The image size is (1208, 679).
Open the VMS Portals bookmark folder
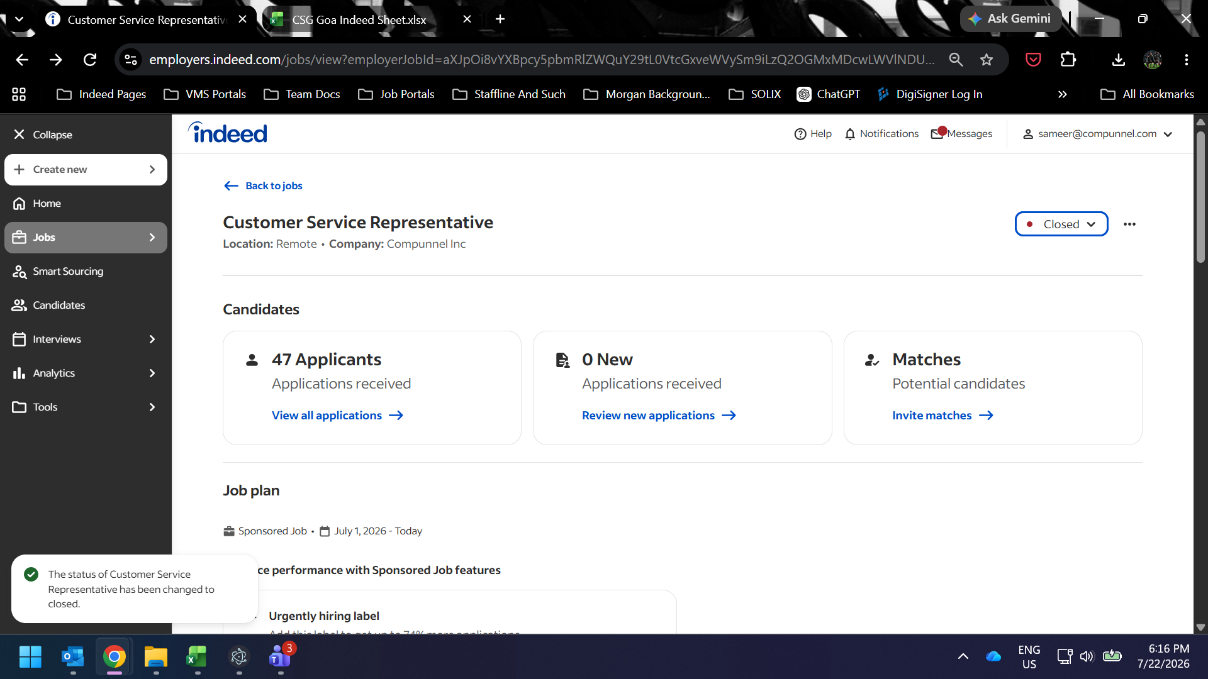[x=204, y=94]
